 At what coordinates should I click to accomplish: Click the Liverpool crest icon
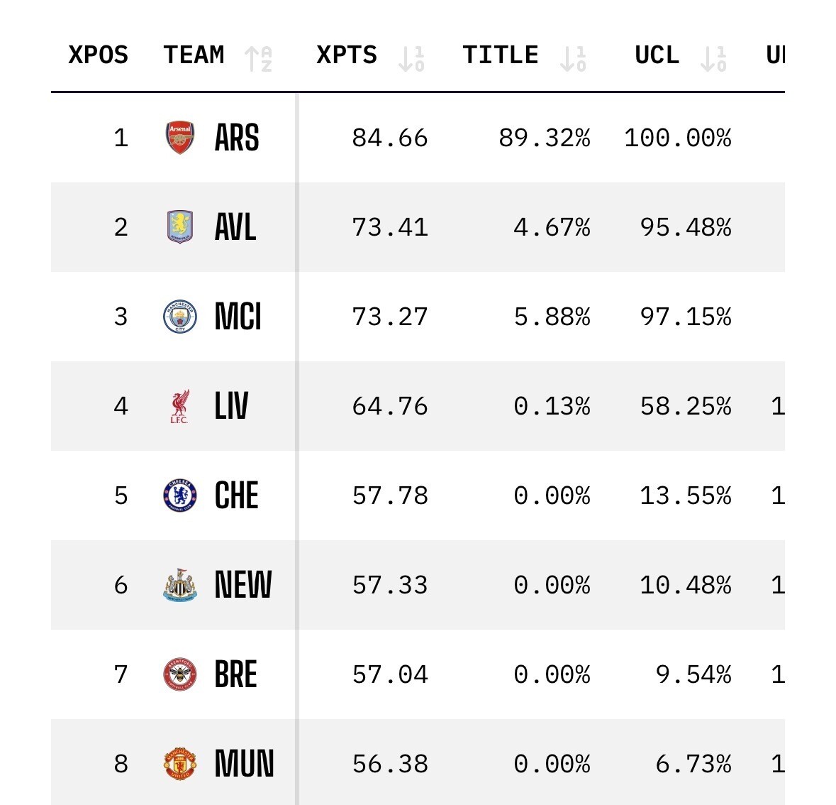pos(180,406)
